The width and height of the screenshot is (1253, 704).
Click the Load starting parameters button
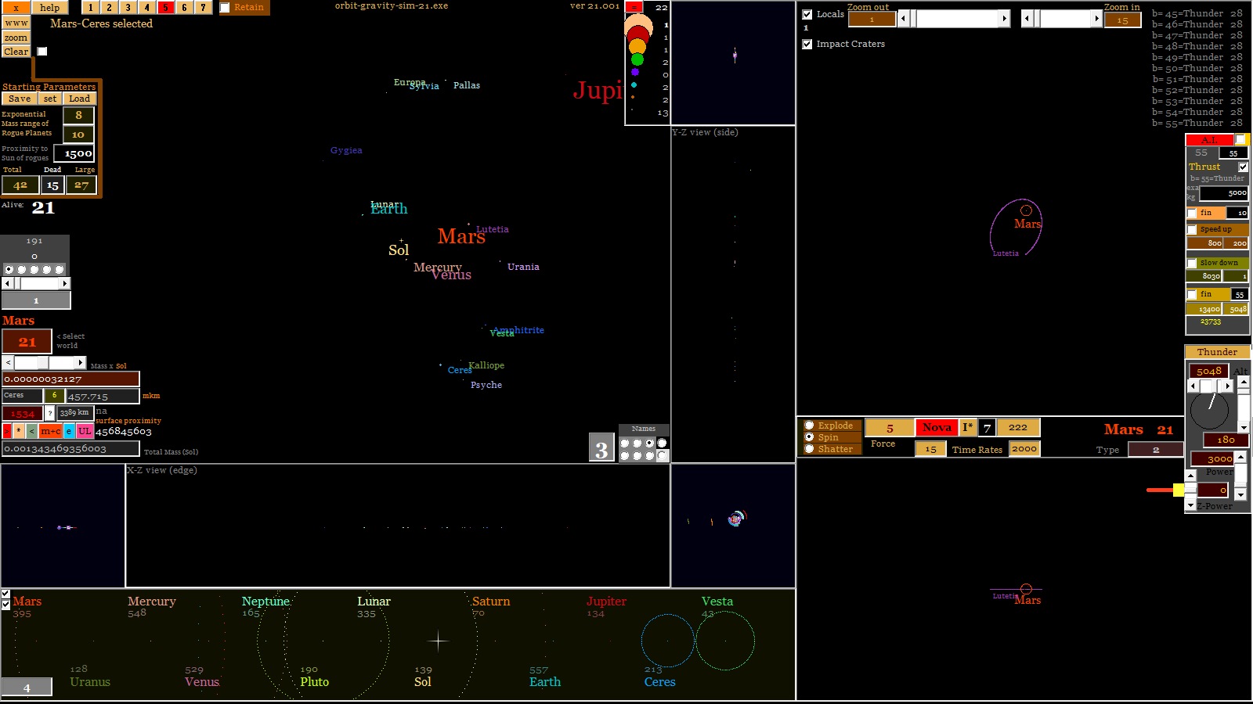coord(79,99)
